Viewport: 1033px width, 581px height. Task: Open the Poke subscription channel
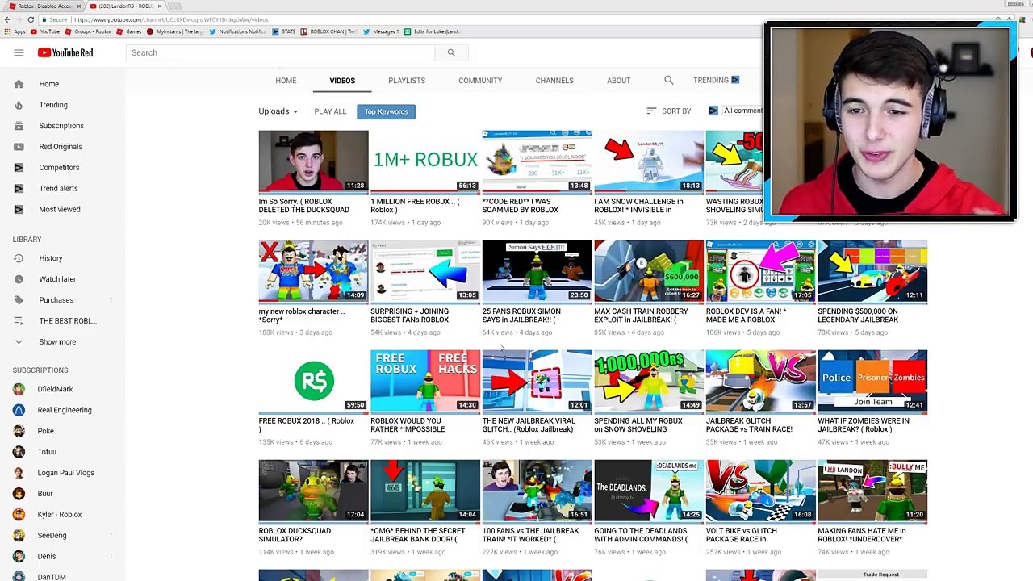(x=45, y=431)
